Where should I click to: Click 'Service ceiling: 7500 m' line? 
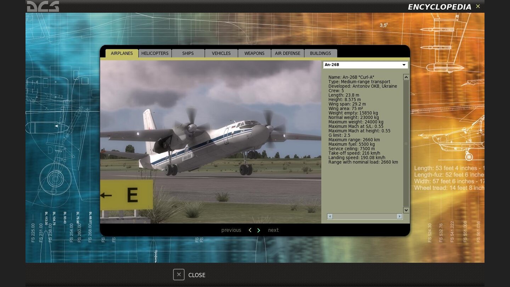[x=351, y=149]
